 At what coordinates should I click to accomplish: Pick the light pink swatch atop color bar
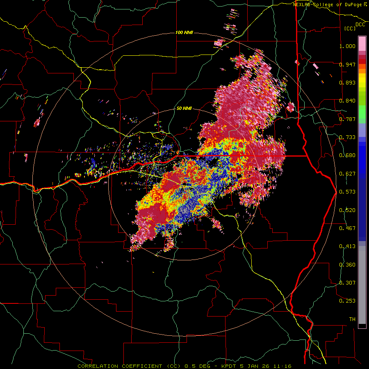click(362, 44)
